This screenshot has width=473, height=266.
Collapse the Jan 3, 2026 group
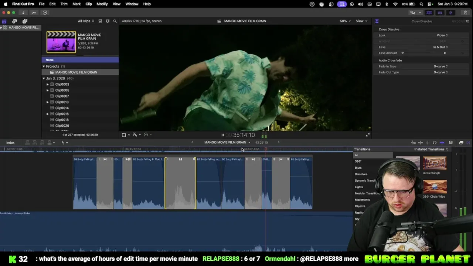tap(44, 78)
